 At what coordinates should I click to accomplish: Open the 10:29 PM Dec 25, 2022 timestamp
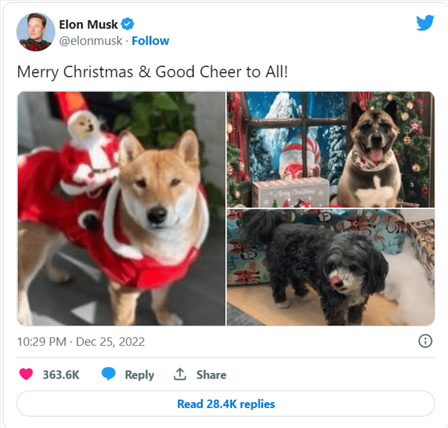81,342
